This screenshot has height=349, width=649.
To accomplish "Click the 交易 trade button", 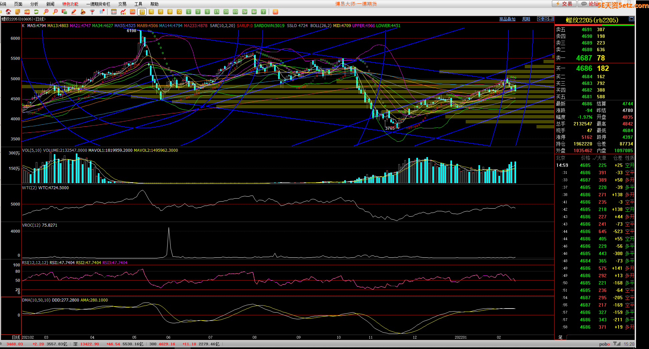I will coord(564,4).
